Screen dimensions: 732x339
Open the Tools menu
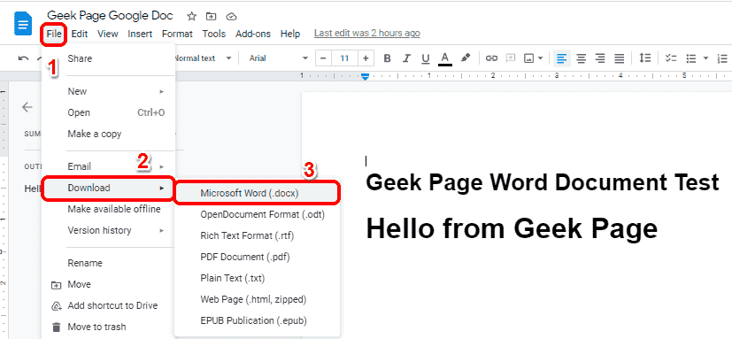click(214, 34)
